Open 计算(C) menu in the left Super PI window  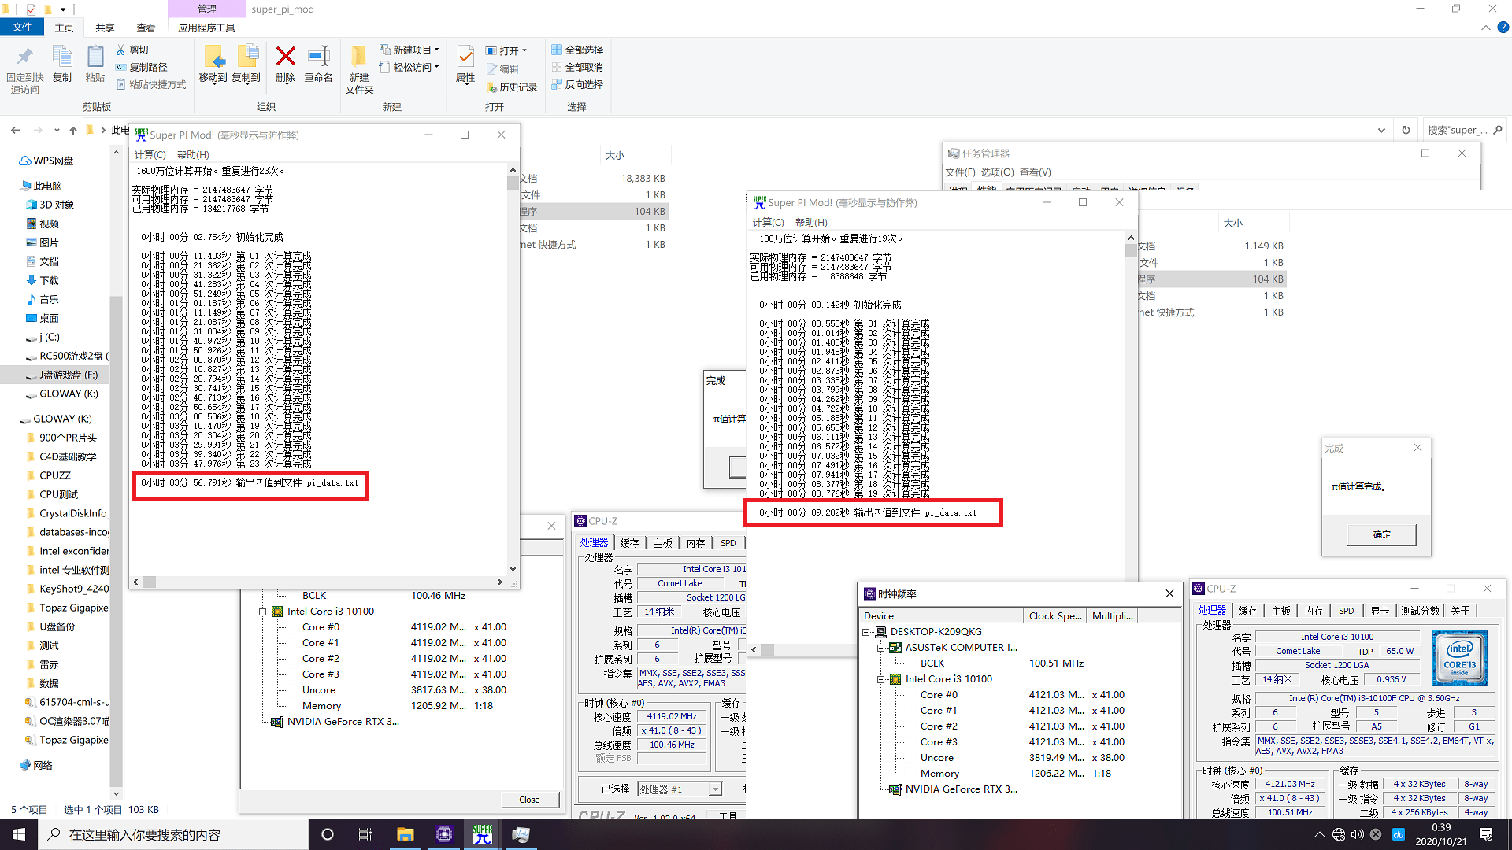[x=150, y=154]
